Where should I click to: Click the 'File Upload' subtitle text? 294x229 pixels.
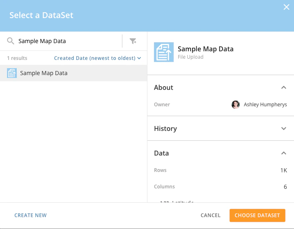191,57
